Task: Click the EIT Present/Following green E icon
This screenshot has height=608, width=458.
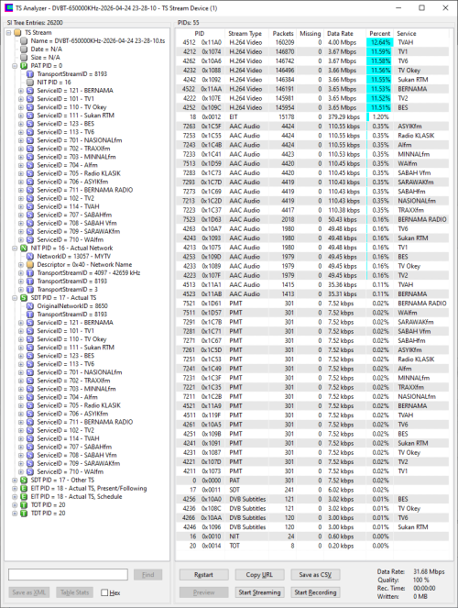Action: [x=24, y=488]
